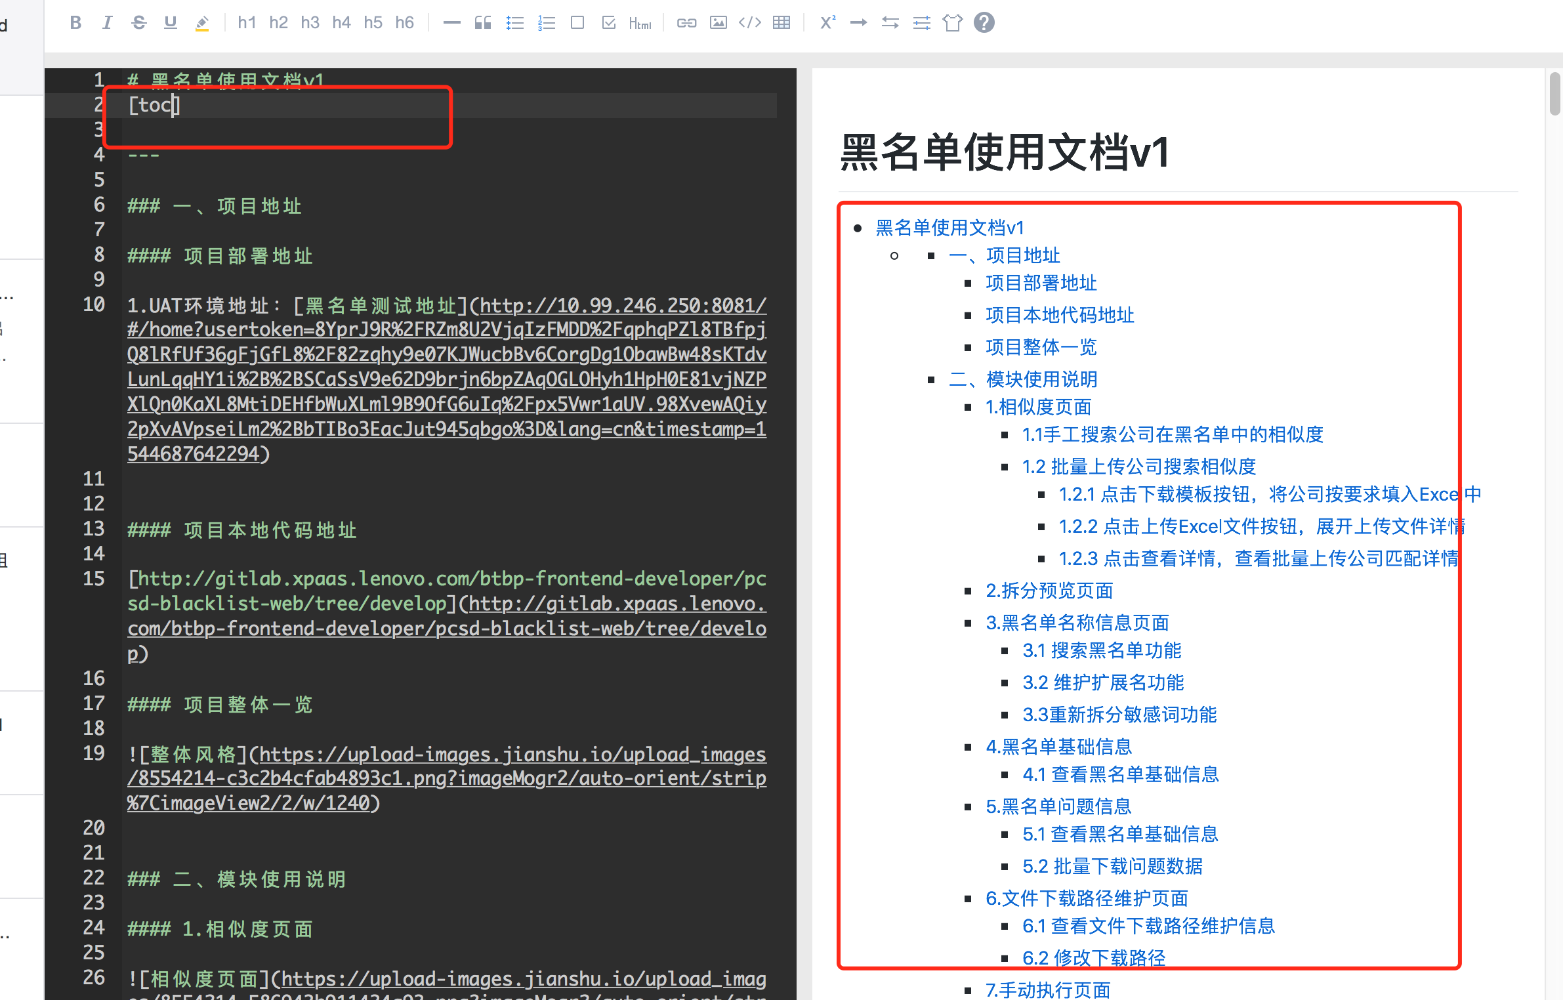Insert a blockquote
This screenshot has height=1000, width=1563.
tap(483, 23)
